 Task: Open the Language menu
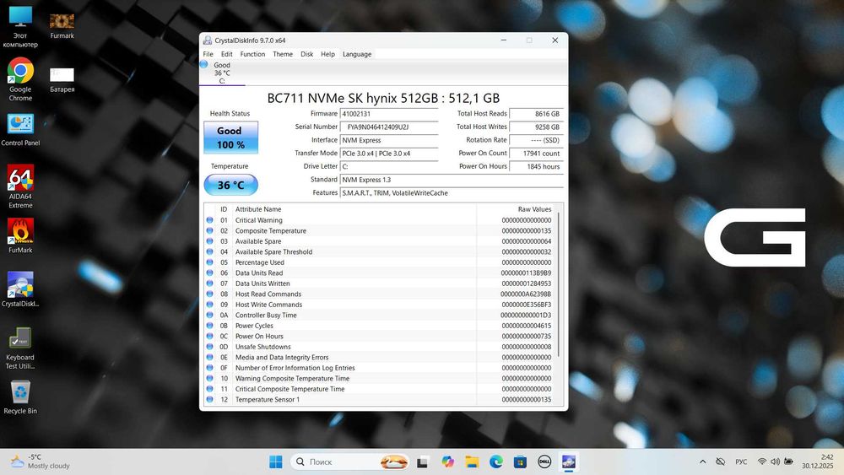click(357, 54)
